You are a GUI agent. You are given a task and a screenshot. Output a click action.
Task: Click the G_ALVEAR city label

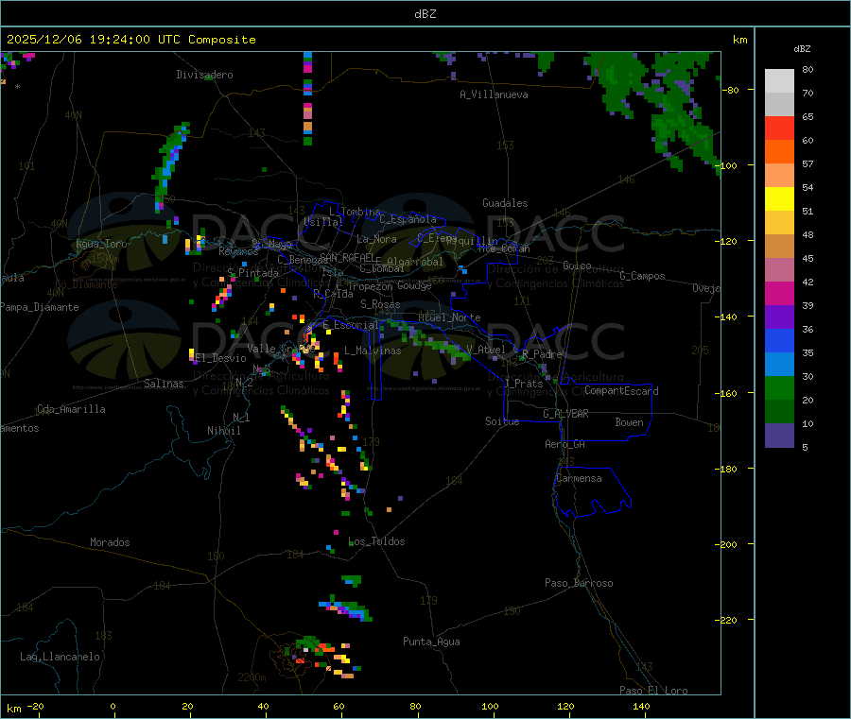(566, 414)
